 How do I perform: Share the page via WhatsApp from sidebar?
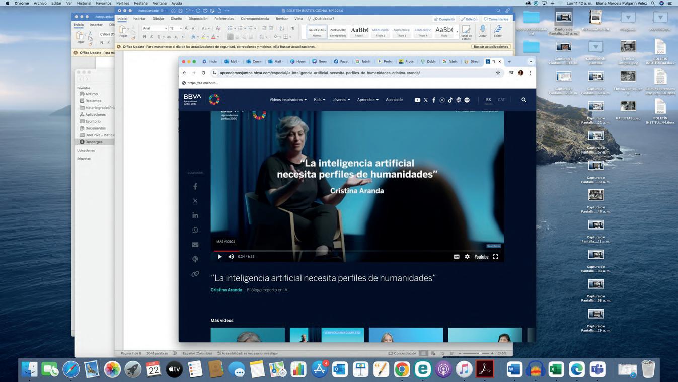click(x=195, y=230)
